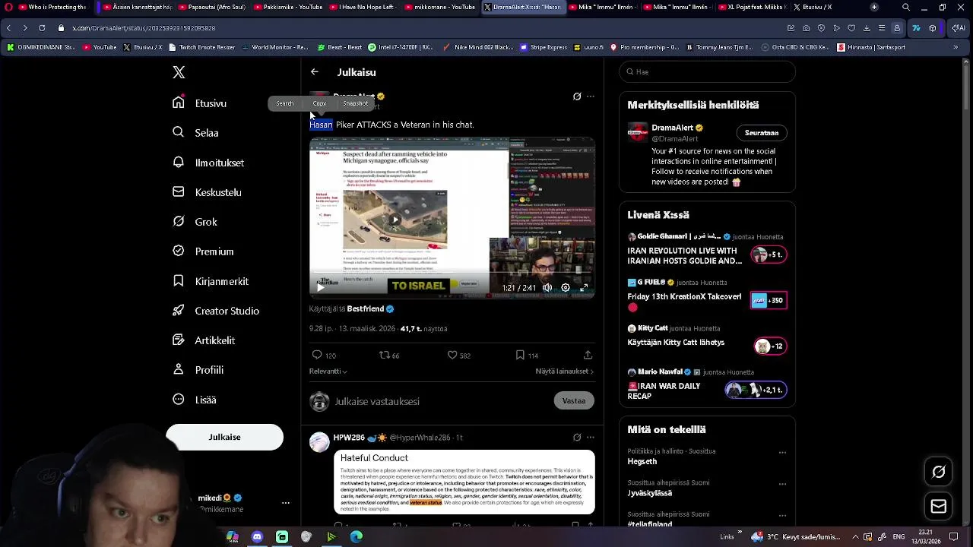
Task: Open Näytä lainaukset quotes link
Action: pos(565,372)
